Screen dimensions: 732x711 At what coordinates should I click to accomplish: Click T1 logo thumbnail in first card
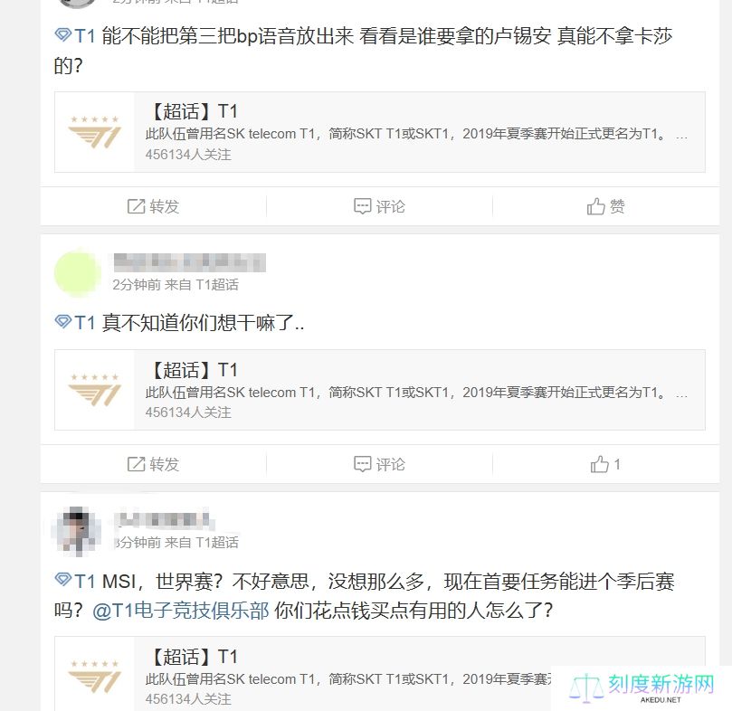(95, 132)
